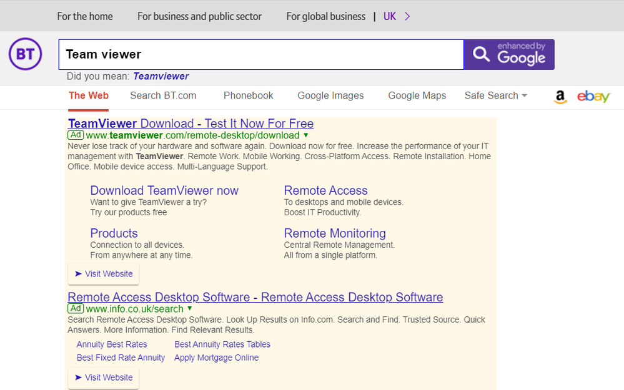This screenshot has width=624, height=390.
Task: Click inside the search input field
Action: [250, 54]
